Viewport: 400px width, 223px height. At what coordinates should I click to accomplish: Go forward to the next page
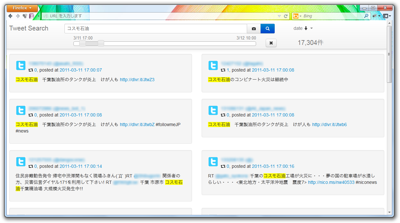(18, 16)
